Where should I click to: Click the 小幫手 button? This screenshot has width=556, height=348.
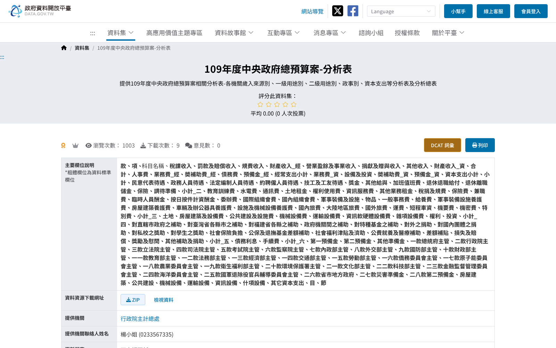(x=458, y=11)
